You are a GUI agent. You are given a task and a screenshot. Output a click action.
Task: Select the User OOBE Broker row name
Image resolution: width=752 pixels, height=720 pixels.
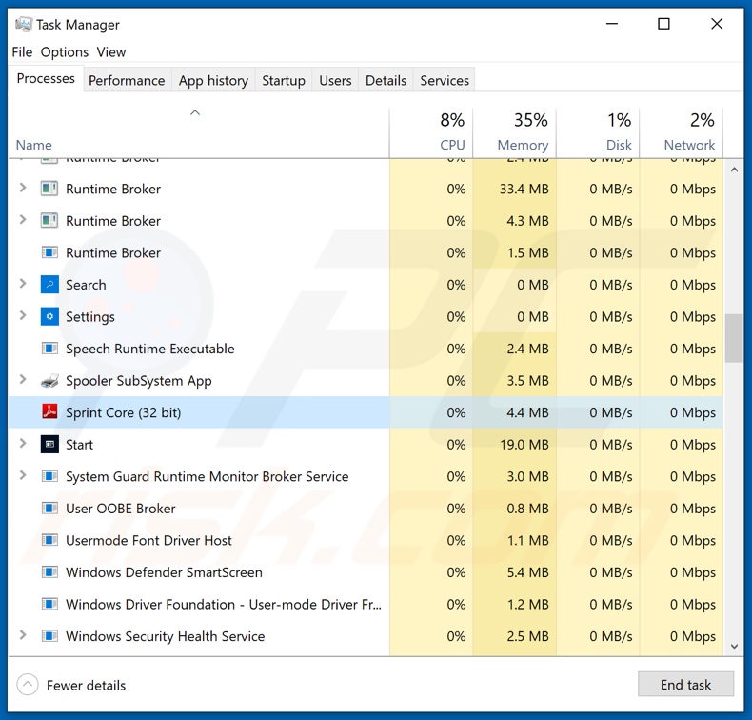(x=120, y=508)
